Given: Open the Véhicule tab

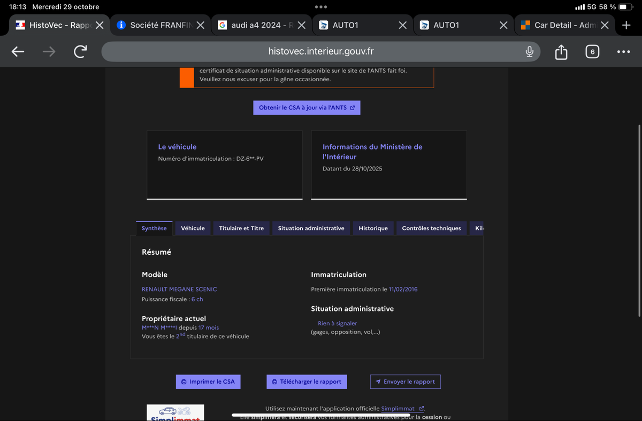Looking at the screenshot, I should coord(193,228).
